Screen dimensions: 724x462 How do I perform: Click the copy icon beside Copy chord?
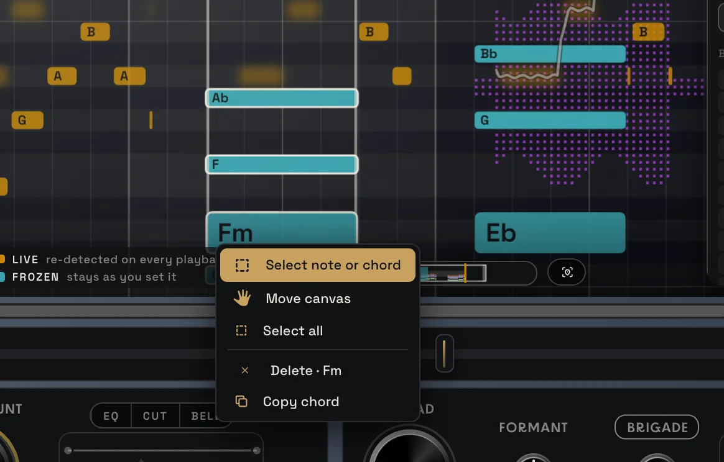pos(241,402)
